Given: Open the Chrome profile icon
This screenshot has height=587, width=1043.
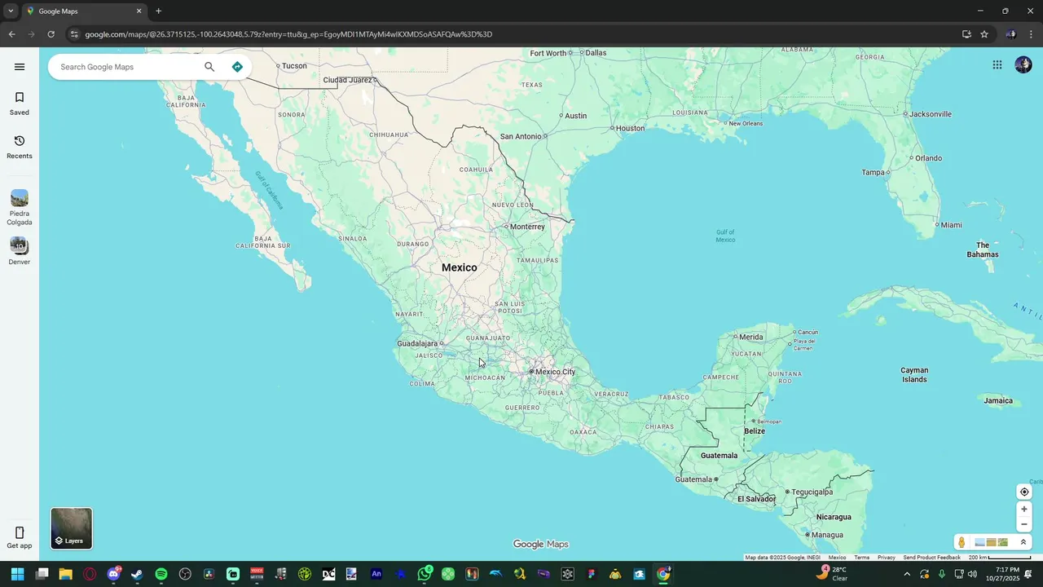Looking at the screenshot, I should click(1010, 34).
